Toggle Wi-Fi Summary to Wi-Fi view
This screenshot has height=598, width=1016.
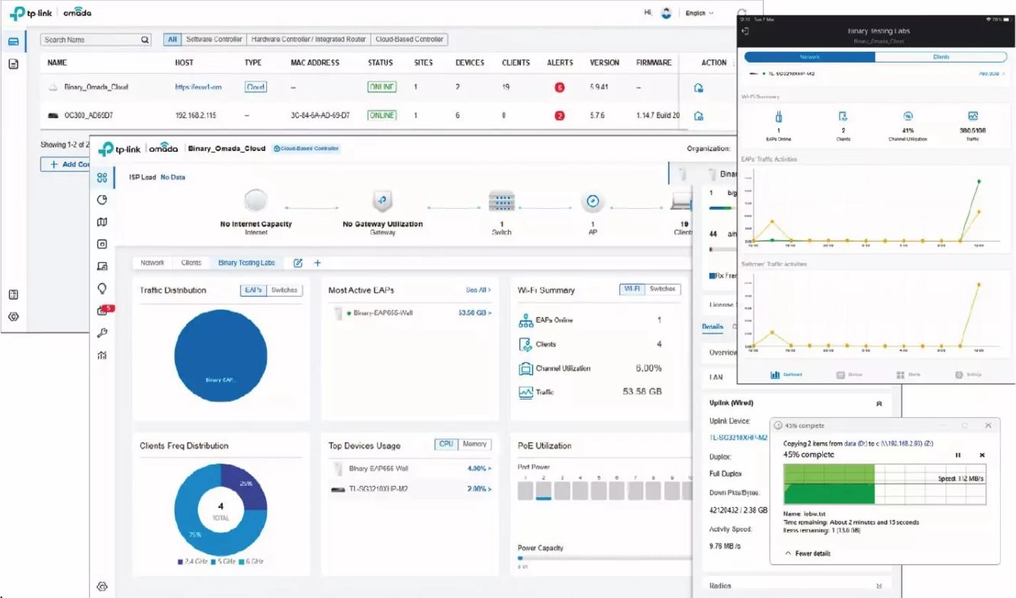pyautogui.click(x=632, y=289)
